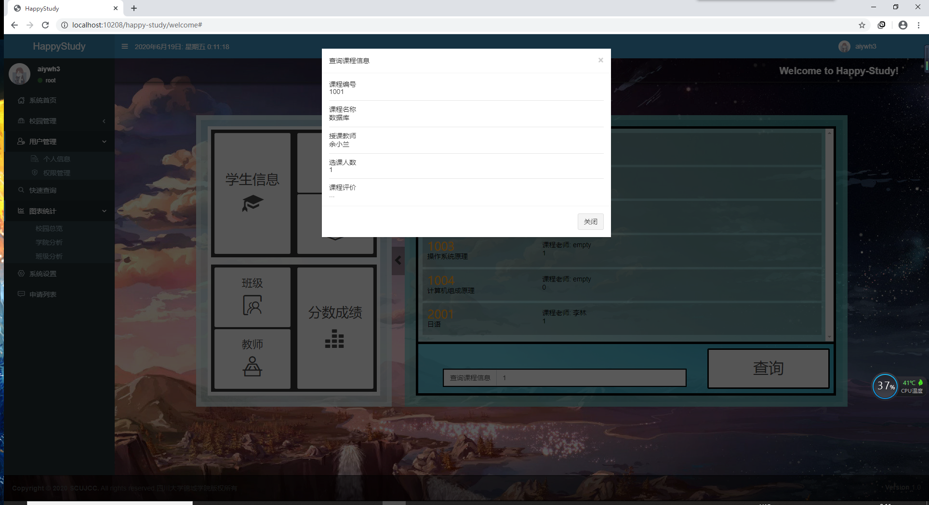Open 学院分析 chart page
The width and height of the screenshot is (929, 505).
point(49,242)
